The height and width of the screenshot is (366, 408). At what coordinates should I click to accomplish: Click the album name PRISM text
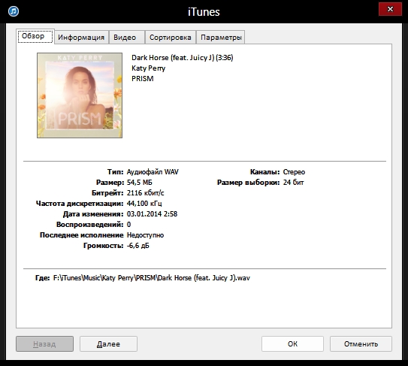tap(143, 79)
